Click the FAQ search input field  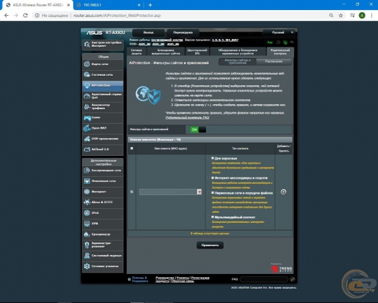coord(264,279)
